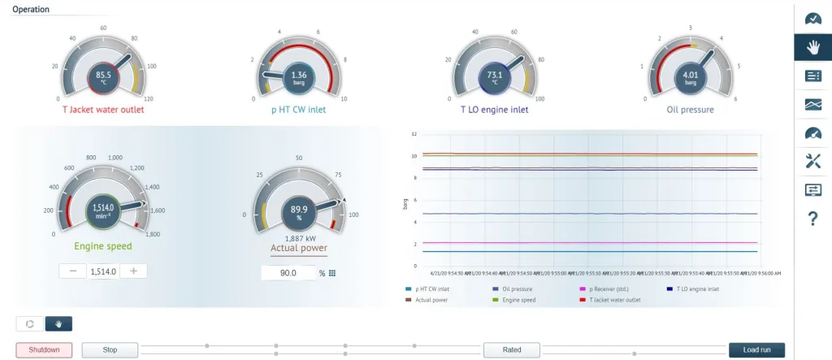The width and height of the screenshot is (832, 360).
Task: Increase engine speed with plus button
Action: (x=133, y=271)
